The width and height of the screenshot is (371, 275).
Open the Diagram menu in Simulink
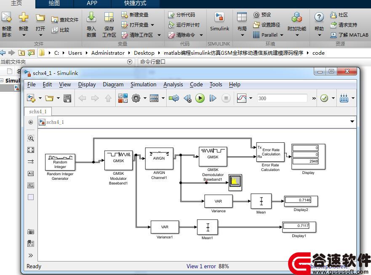click(113, 85)
